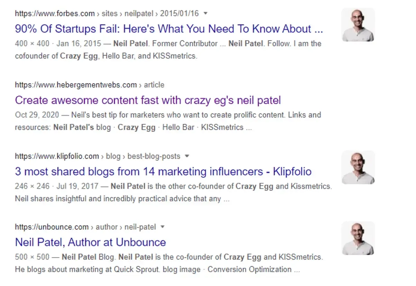
Task: Expand the dropdown arrow beside the Unbounce URL
Action: 162,227
